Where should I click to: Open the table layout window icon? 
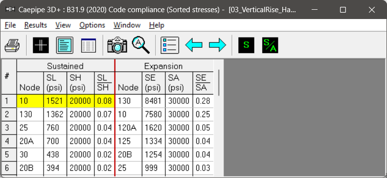point(89,45)
